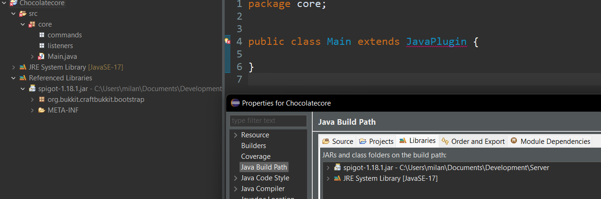Select Java Compiler in properties list
Viewport: 601px width, 199px height.
[x=263, y=189]
